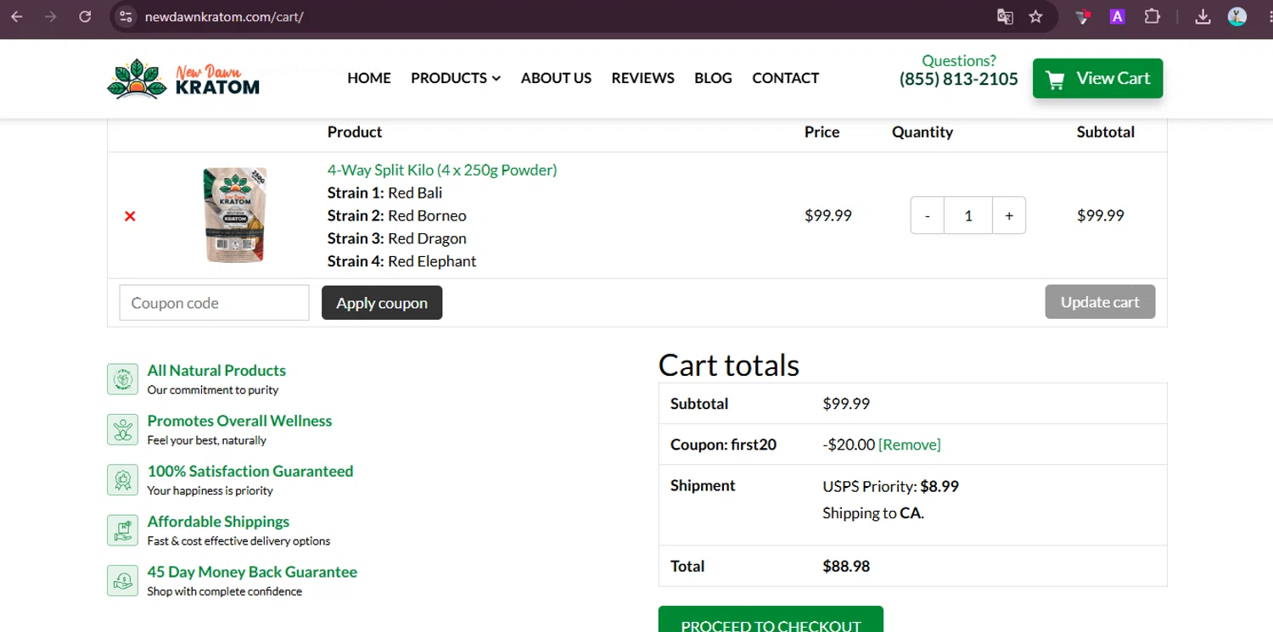Viewport: 1273px width, 632px height.
Task: Click the $88.98 total amount
Action: [x=846, y=566]
